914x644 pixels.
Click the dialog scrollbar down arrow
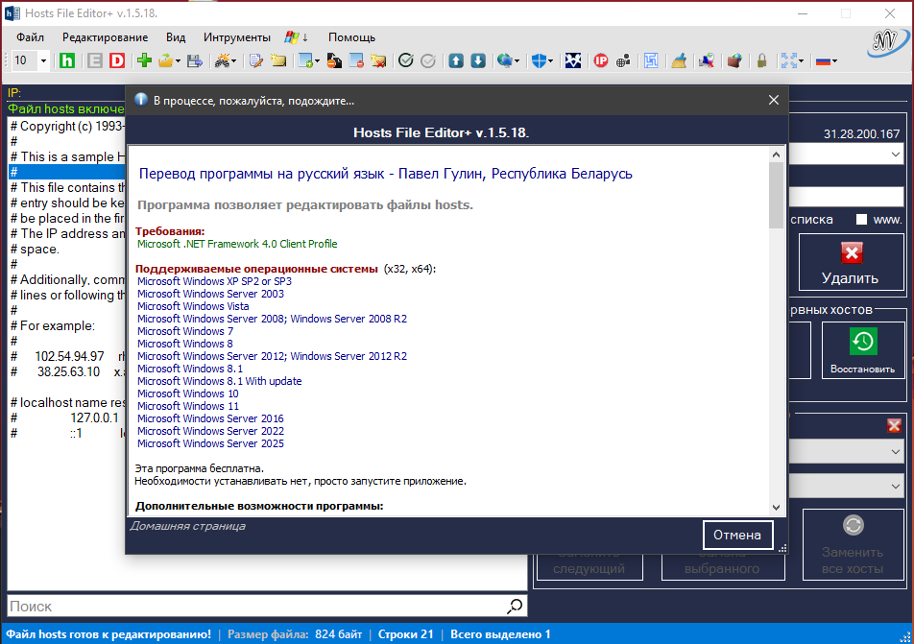pos(776,507)
